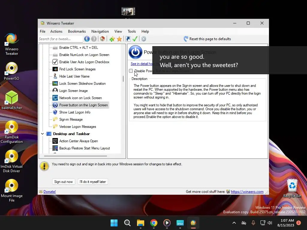Show hidden icons in the system tray
This screenshot has height=230, width=307.
click(x=234, y=223)
